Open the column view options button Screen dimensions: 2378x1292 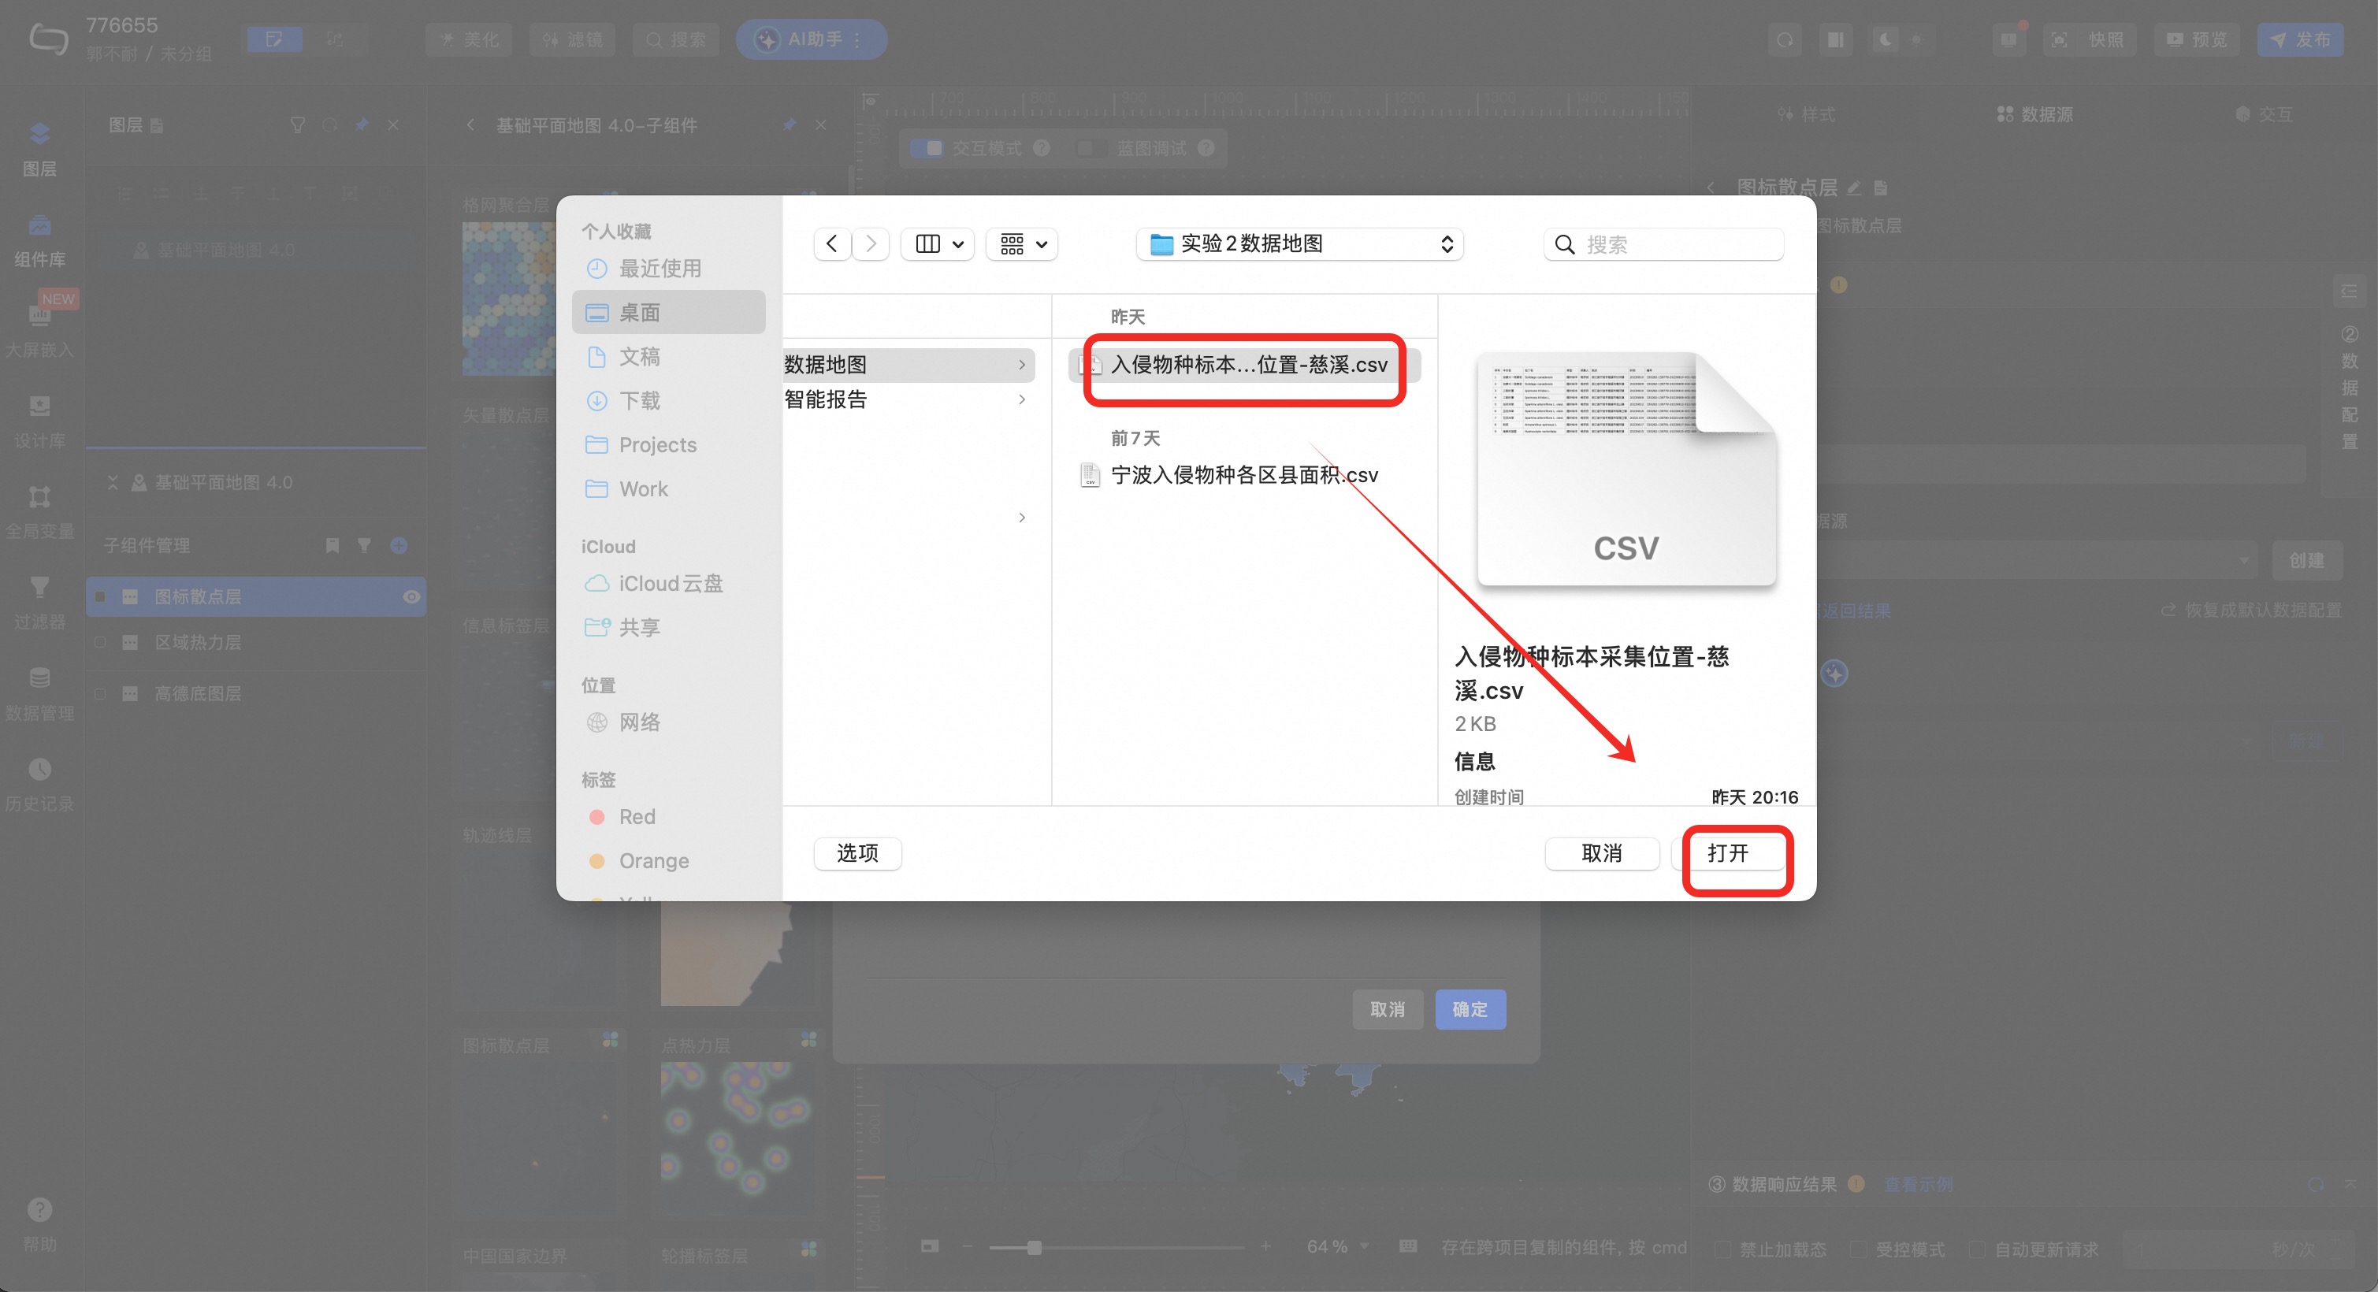(938, 244)
